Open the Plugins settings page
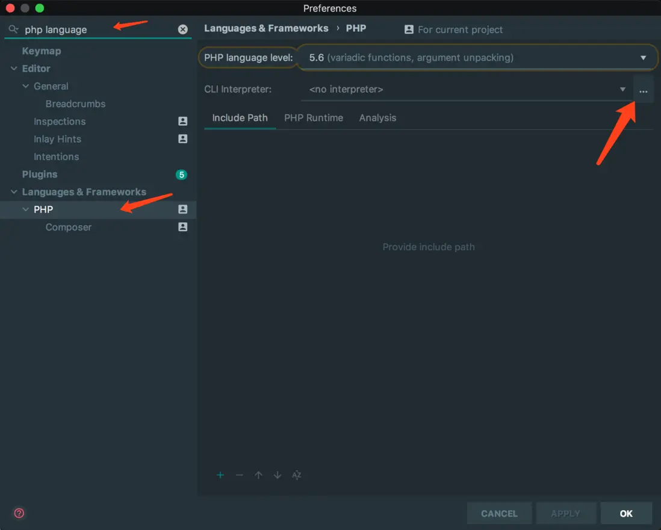 coord(40,174)
